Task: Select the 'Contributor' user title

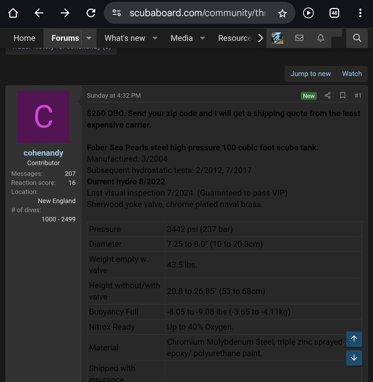Action: [43, 163]
